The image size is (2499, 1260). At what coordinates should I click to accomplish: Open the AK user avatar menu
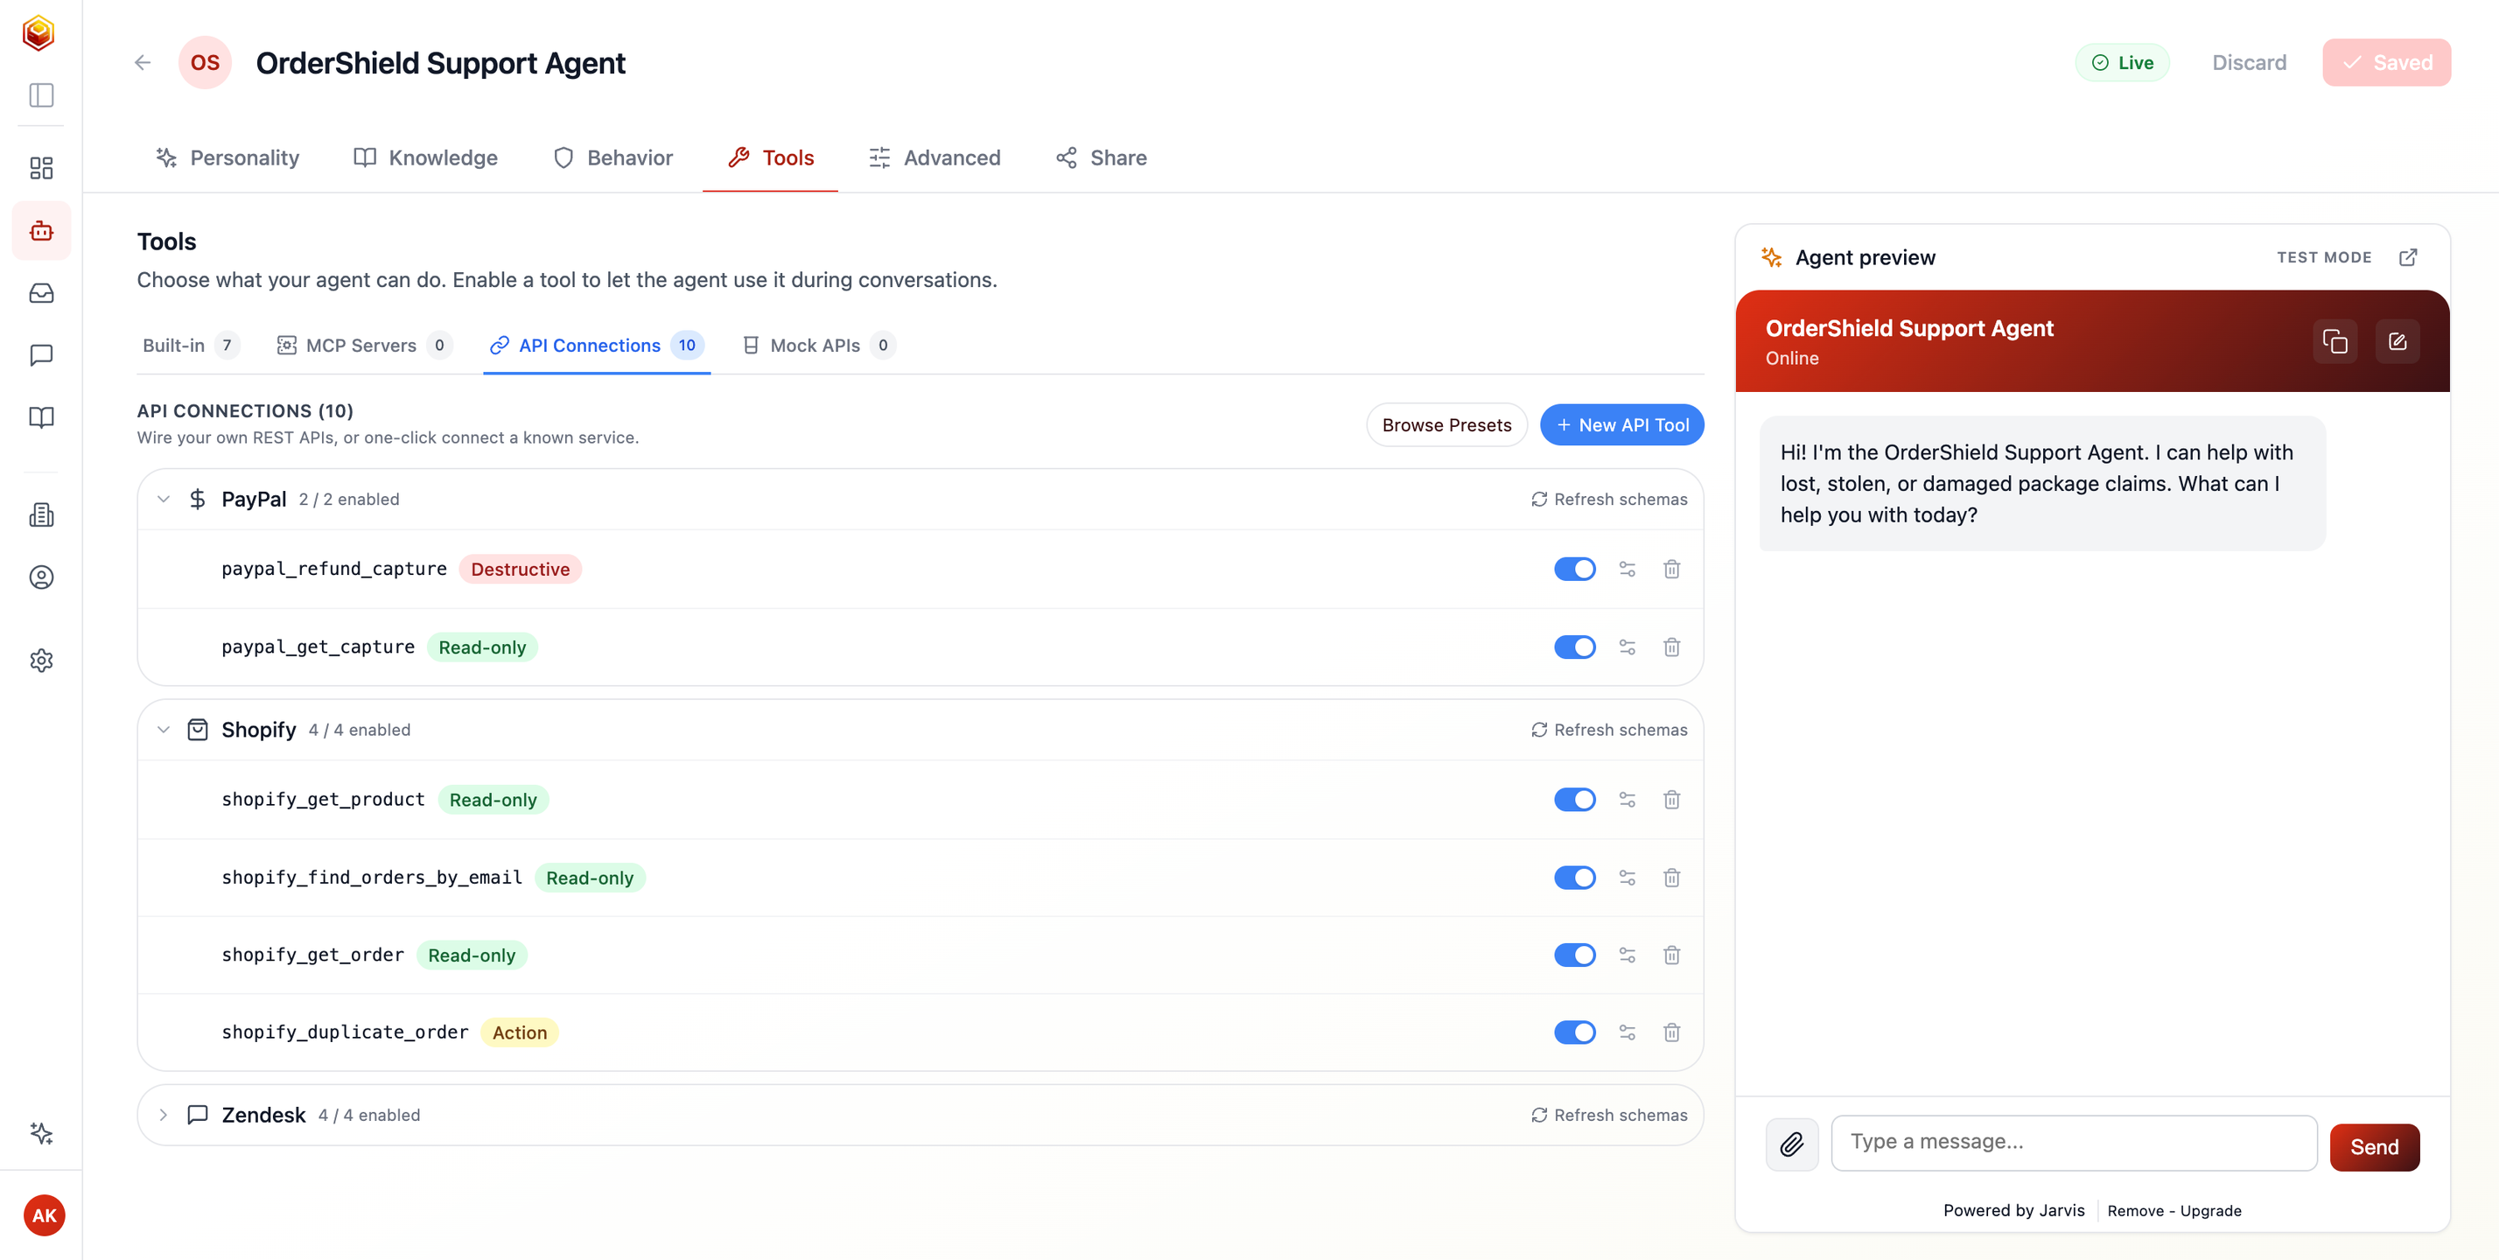click(x=44, y=1215)
